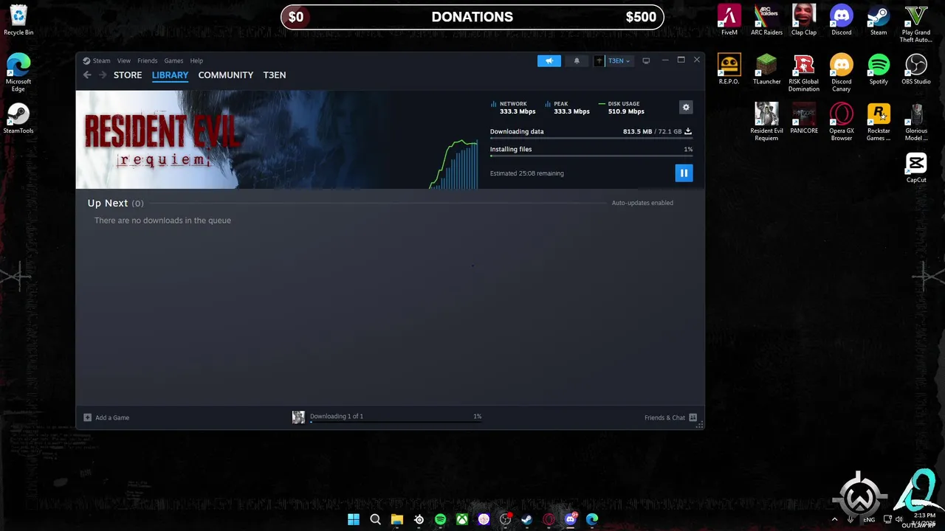Image resolution: width=945 pixels, height=531 pixels.
Task: Open Clap Clap desktop icon
Action: click(x=804, y=20)
